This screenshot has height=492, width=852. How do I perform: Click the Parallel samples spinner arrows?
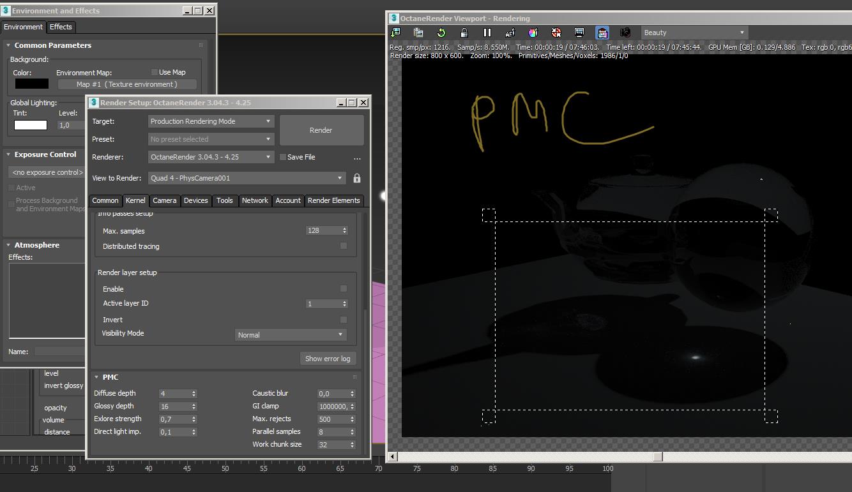[x=353, y=432]
